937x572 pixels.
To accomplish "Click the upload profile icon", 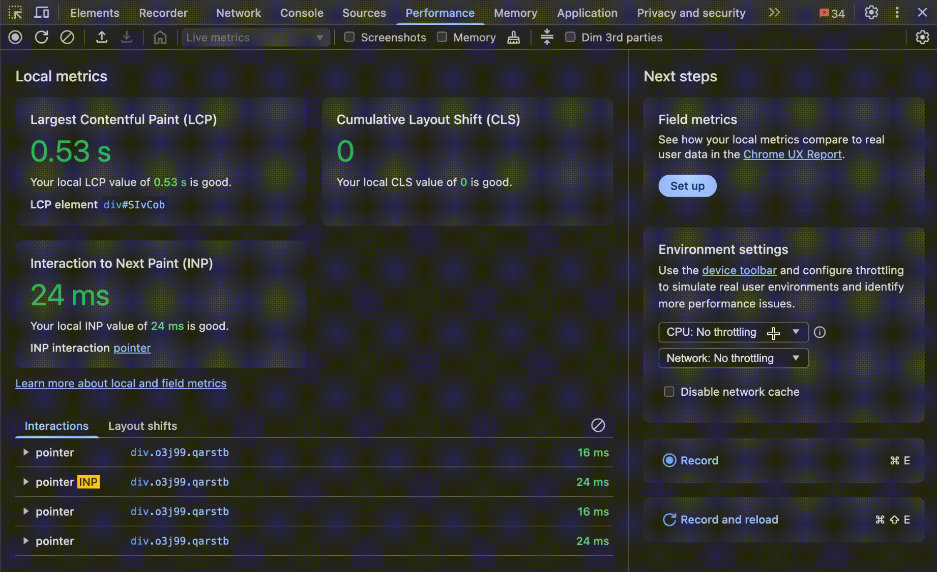I will tap(102, 37).
